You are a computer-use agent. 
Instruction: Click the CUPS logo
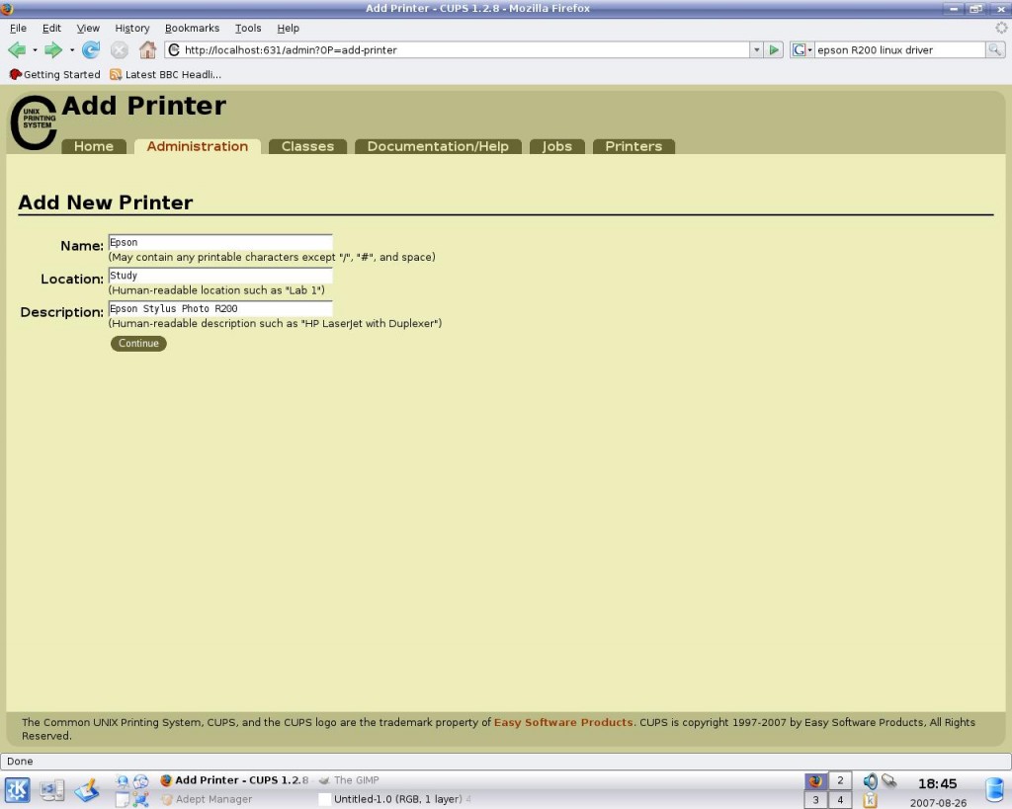pyautogui.click(x=34, y=121)
